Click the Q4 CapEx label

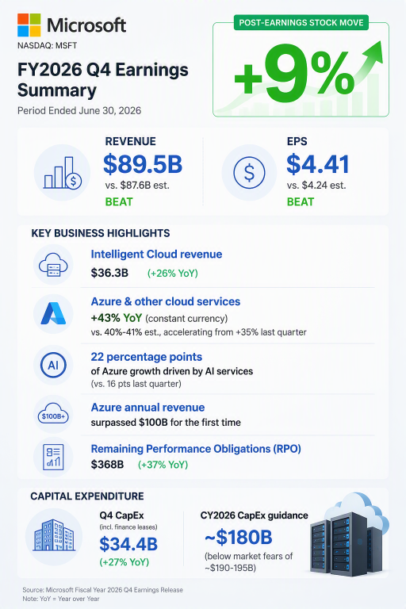coord(121,515)
